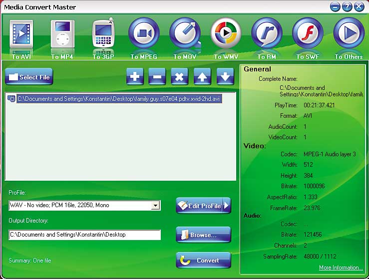Choose the To RM RealPlayer icon
The width and height of the screenshot is (369, 279).
(x=267, y=33)
